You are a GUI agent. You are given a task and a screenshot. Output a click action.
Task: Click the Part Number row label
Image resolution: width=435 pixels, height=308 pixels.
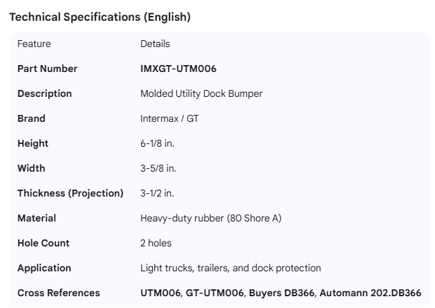(x=47, y=69)
